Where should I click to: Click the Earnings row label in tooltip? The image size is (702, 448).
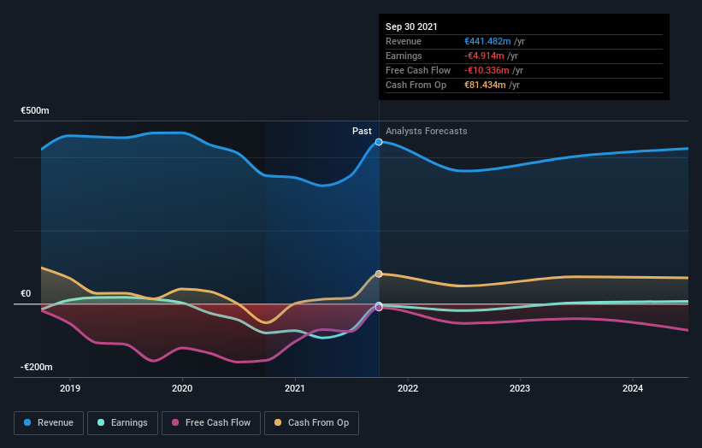pyautogui.click(x=404, y=56)
